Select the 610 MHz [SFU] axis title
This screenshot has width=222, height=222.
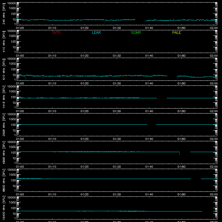[4, 69]
